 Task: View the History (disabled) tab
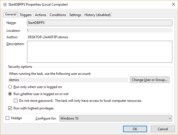coord(97,15)
